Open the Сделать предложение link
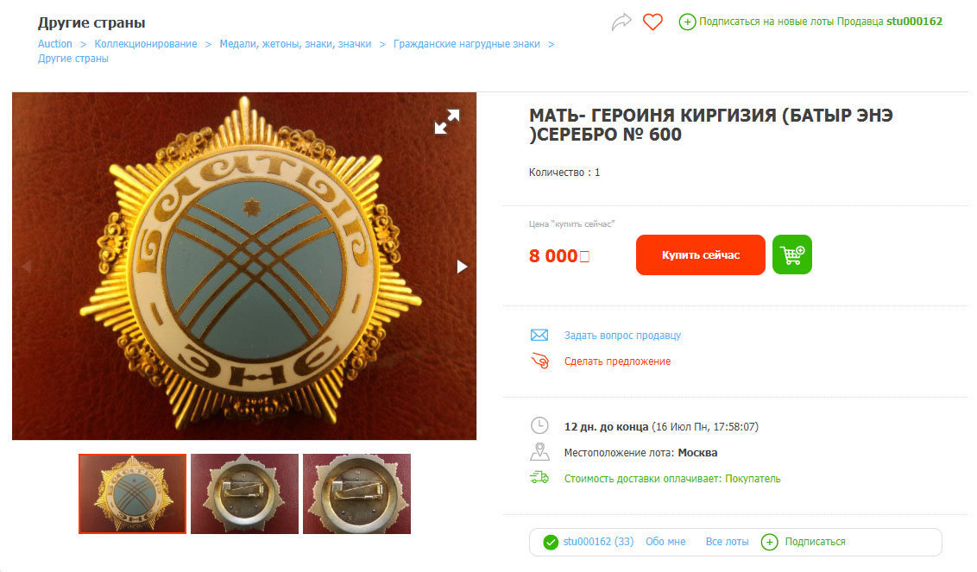 617,361
